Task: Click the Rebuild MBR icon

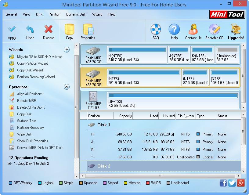Action: [x=12, y=101]
